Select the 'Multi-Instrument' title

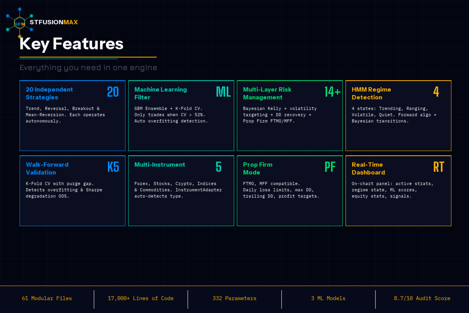coord(160,165)
